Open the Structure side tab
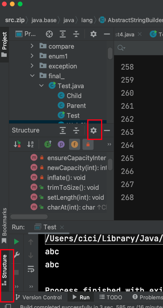The image size is (163, 308). (4, 270)
